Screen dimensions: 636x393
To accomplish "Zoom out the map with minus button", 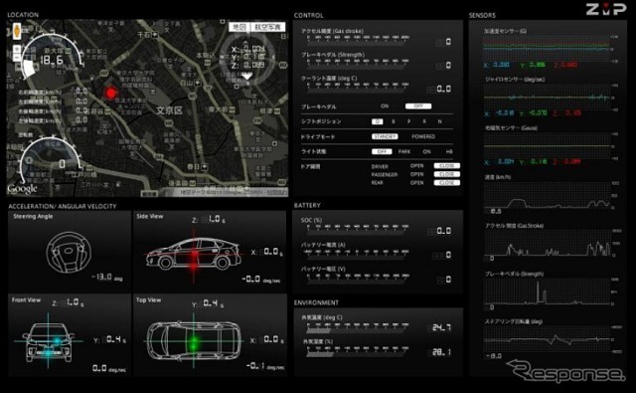I will coord(17,58).
